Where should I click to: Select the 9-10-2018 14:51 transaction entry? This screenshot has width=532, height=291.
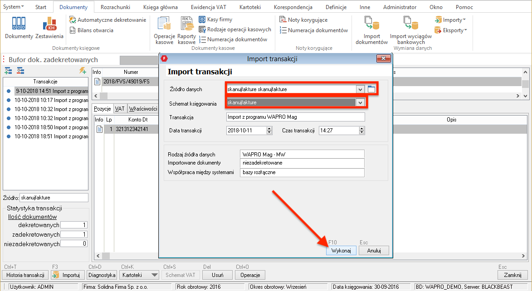(51, 91)
